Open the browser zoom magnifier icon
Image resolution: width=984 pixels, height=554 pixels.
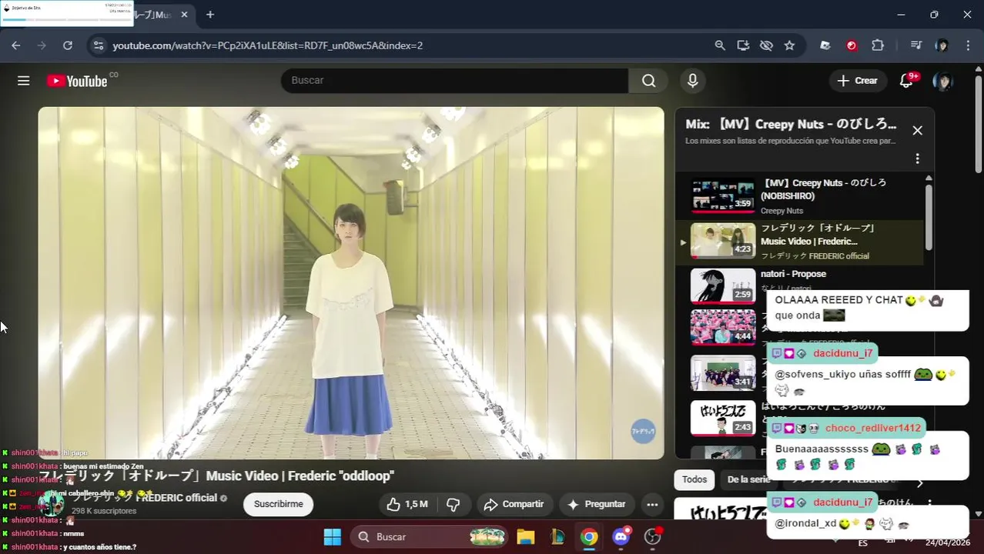point(720,45)
